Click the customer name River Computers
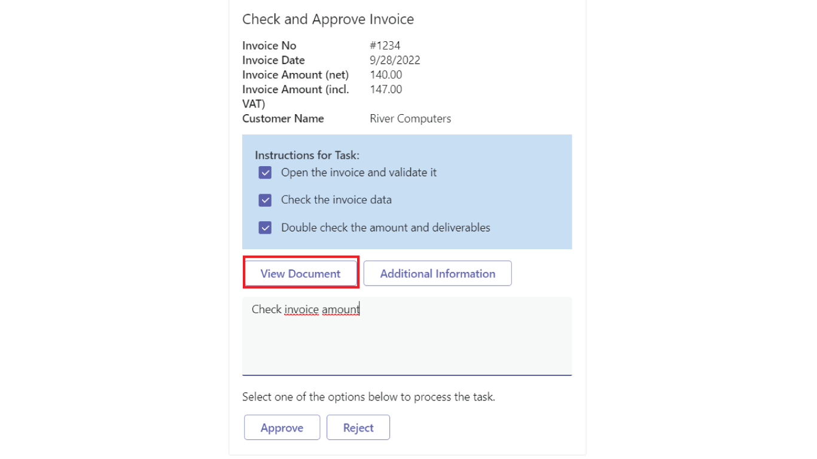Screen dimensions: 817x459 tap(410, 118)
